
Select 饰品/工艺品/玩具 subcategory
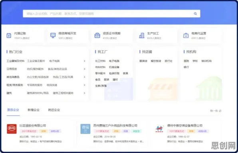63,77
